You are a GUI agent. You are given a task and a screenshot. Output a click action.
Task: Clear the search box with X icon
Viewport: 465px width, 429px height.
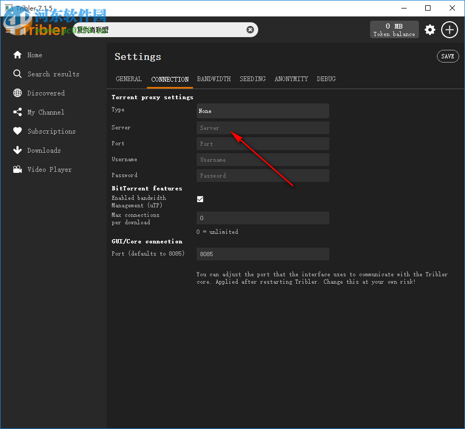250,30
